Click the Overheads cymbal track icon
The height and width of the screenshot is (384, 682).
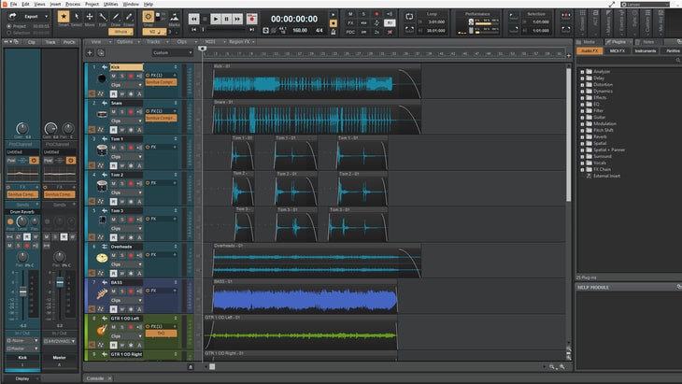coord(102,258)
